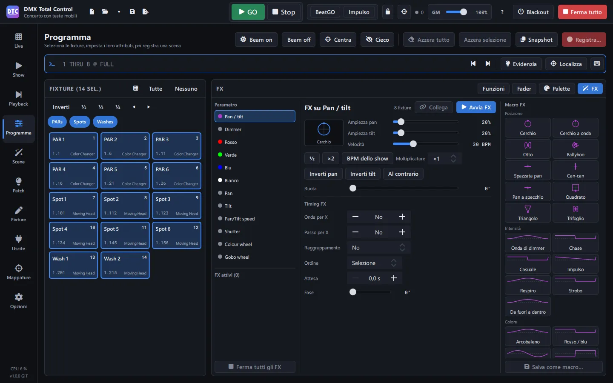
Task: Open the Live sidebar section
Action: (x=18, y=40)
